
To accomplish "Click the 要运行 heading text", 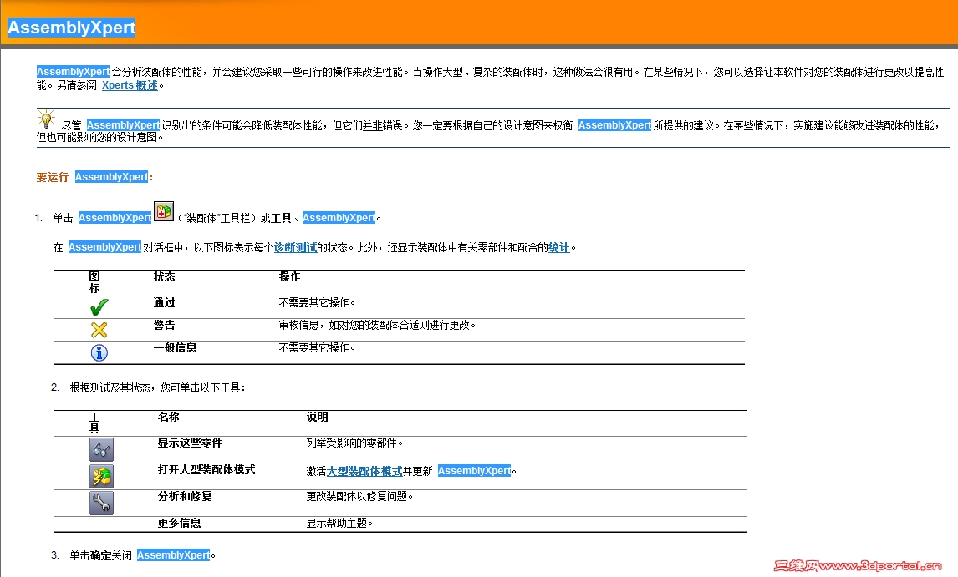I will coord(52,177).
